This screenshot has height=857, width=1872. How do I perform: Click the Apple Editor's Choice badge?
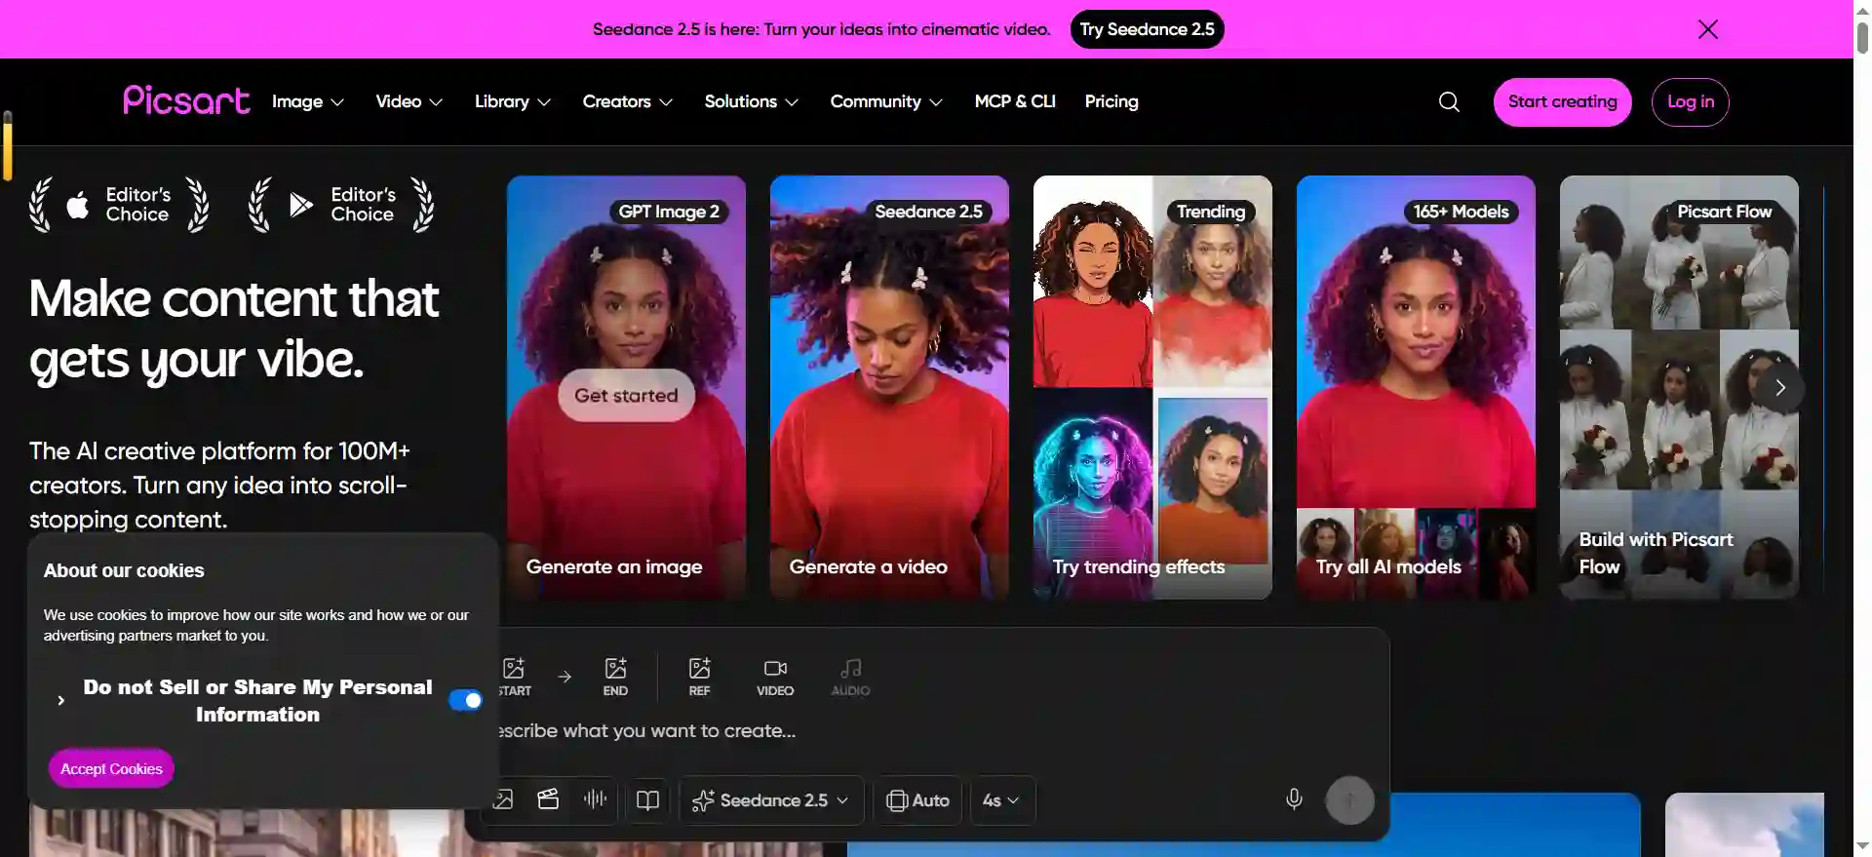119,205
